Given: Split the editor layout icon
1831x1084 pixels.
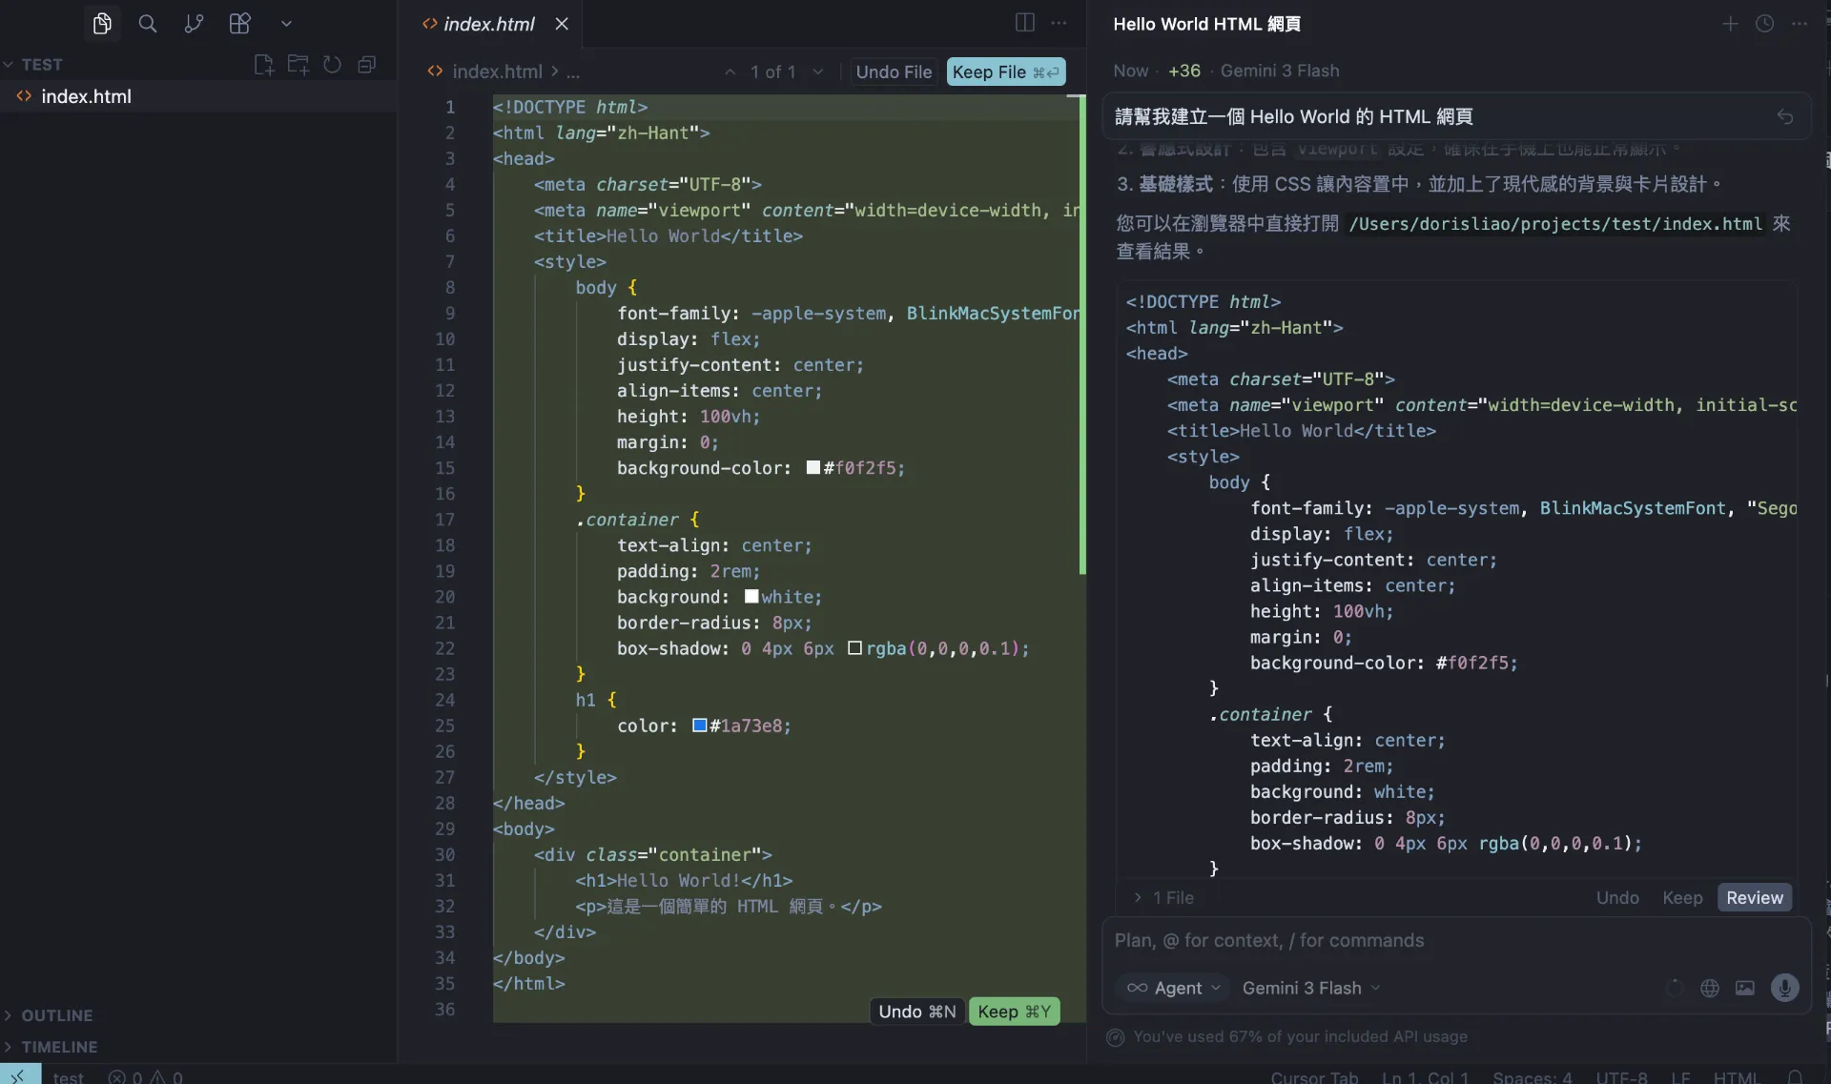Looking at the screenshot, I should tap(1024, 23).
